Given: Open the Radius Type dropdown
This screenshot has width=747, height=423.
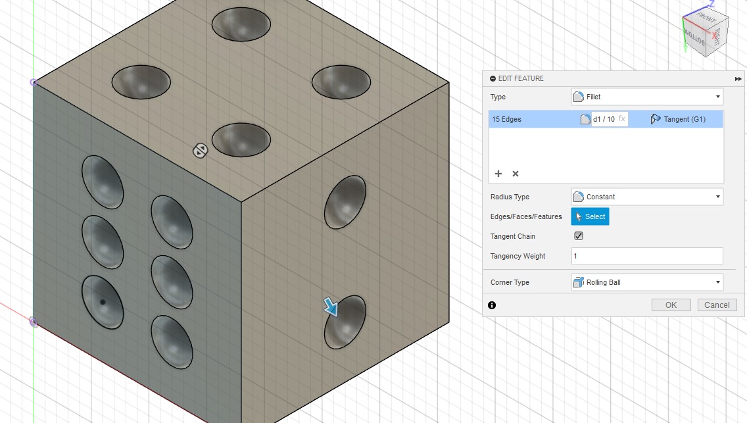Looking at the screenshot, I should pyautogui.click(x=646, y=197).
